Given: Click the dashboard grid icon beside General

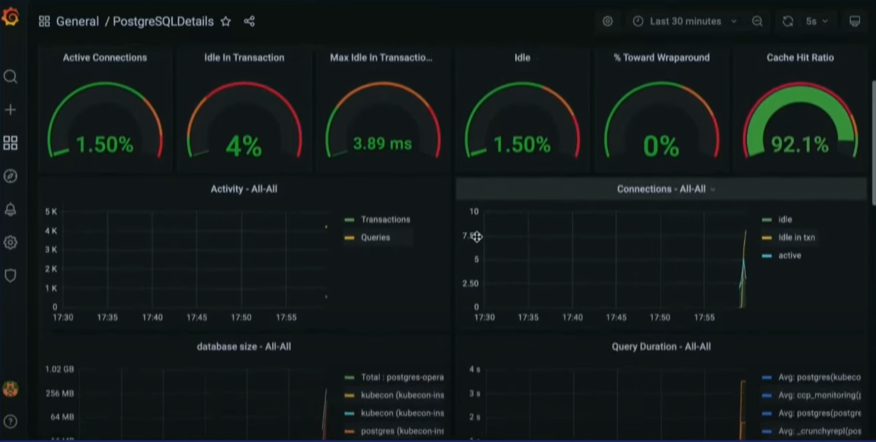Looking at the screenshot, I should [x=44, y=21].
